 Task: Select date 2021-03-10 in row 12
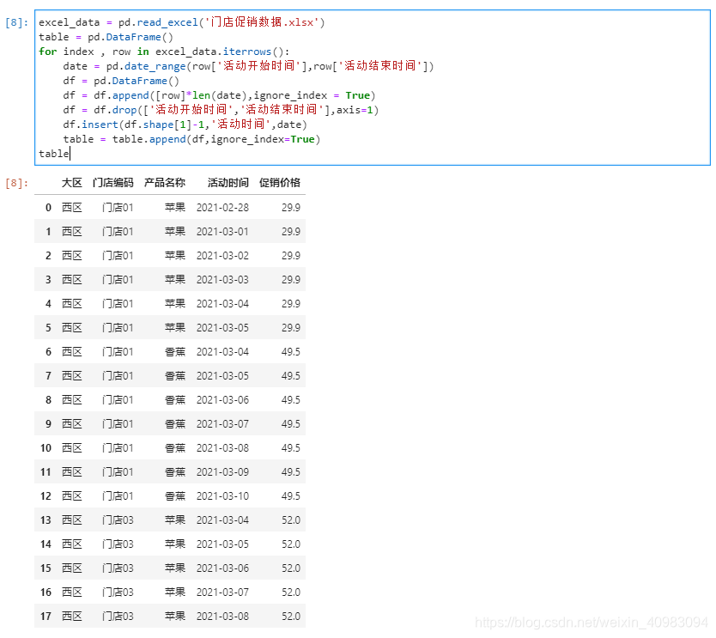(222, 496)
